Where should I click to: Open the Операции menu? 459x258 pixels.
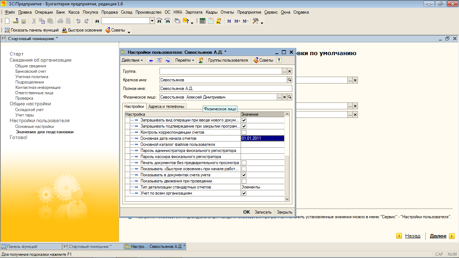(44, 12)
